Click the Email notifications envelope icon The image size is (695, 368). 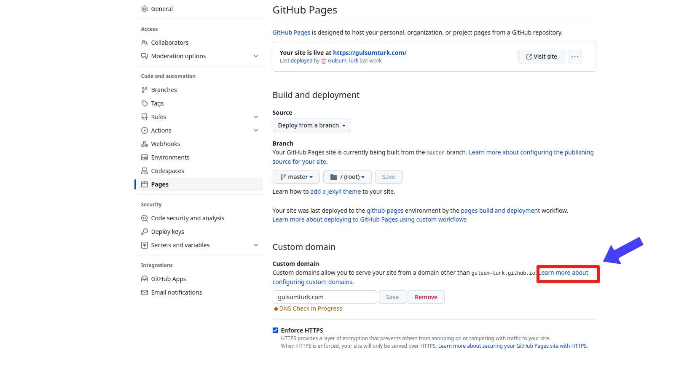click(x=145, y=292)
